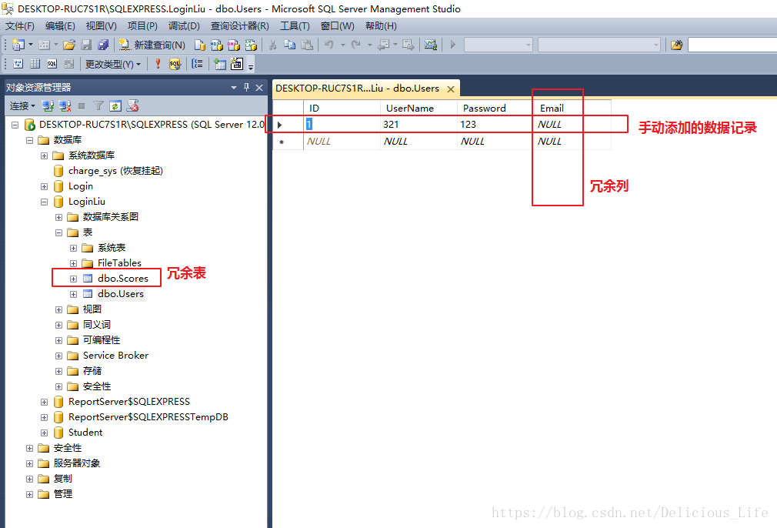Expand the dbo.Users table node

tap(73, 294)
